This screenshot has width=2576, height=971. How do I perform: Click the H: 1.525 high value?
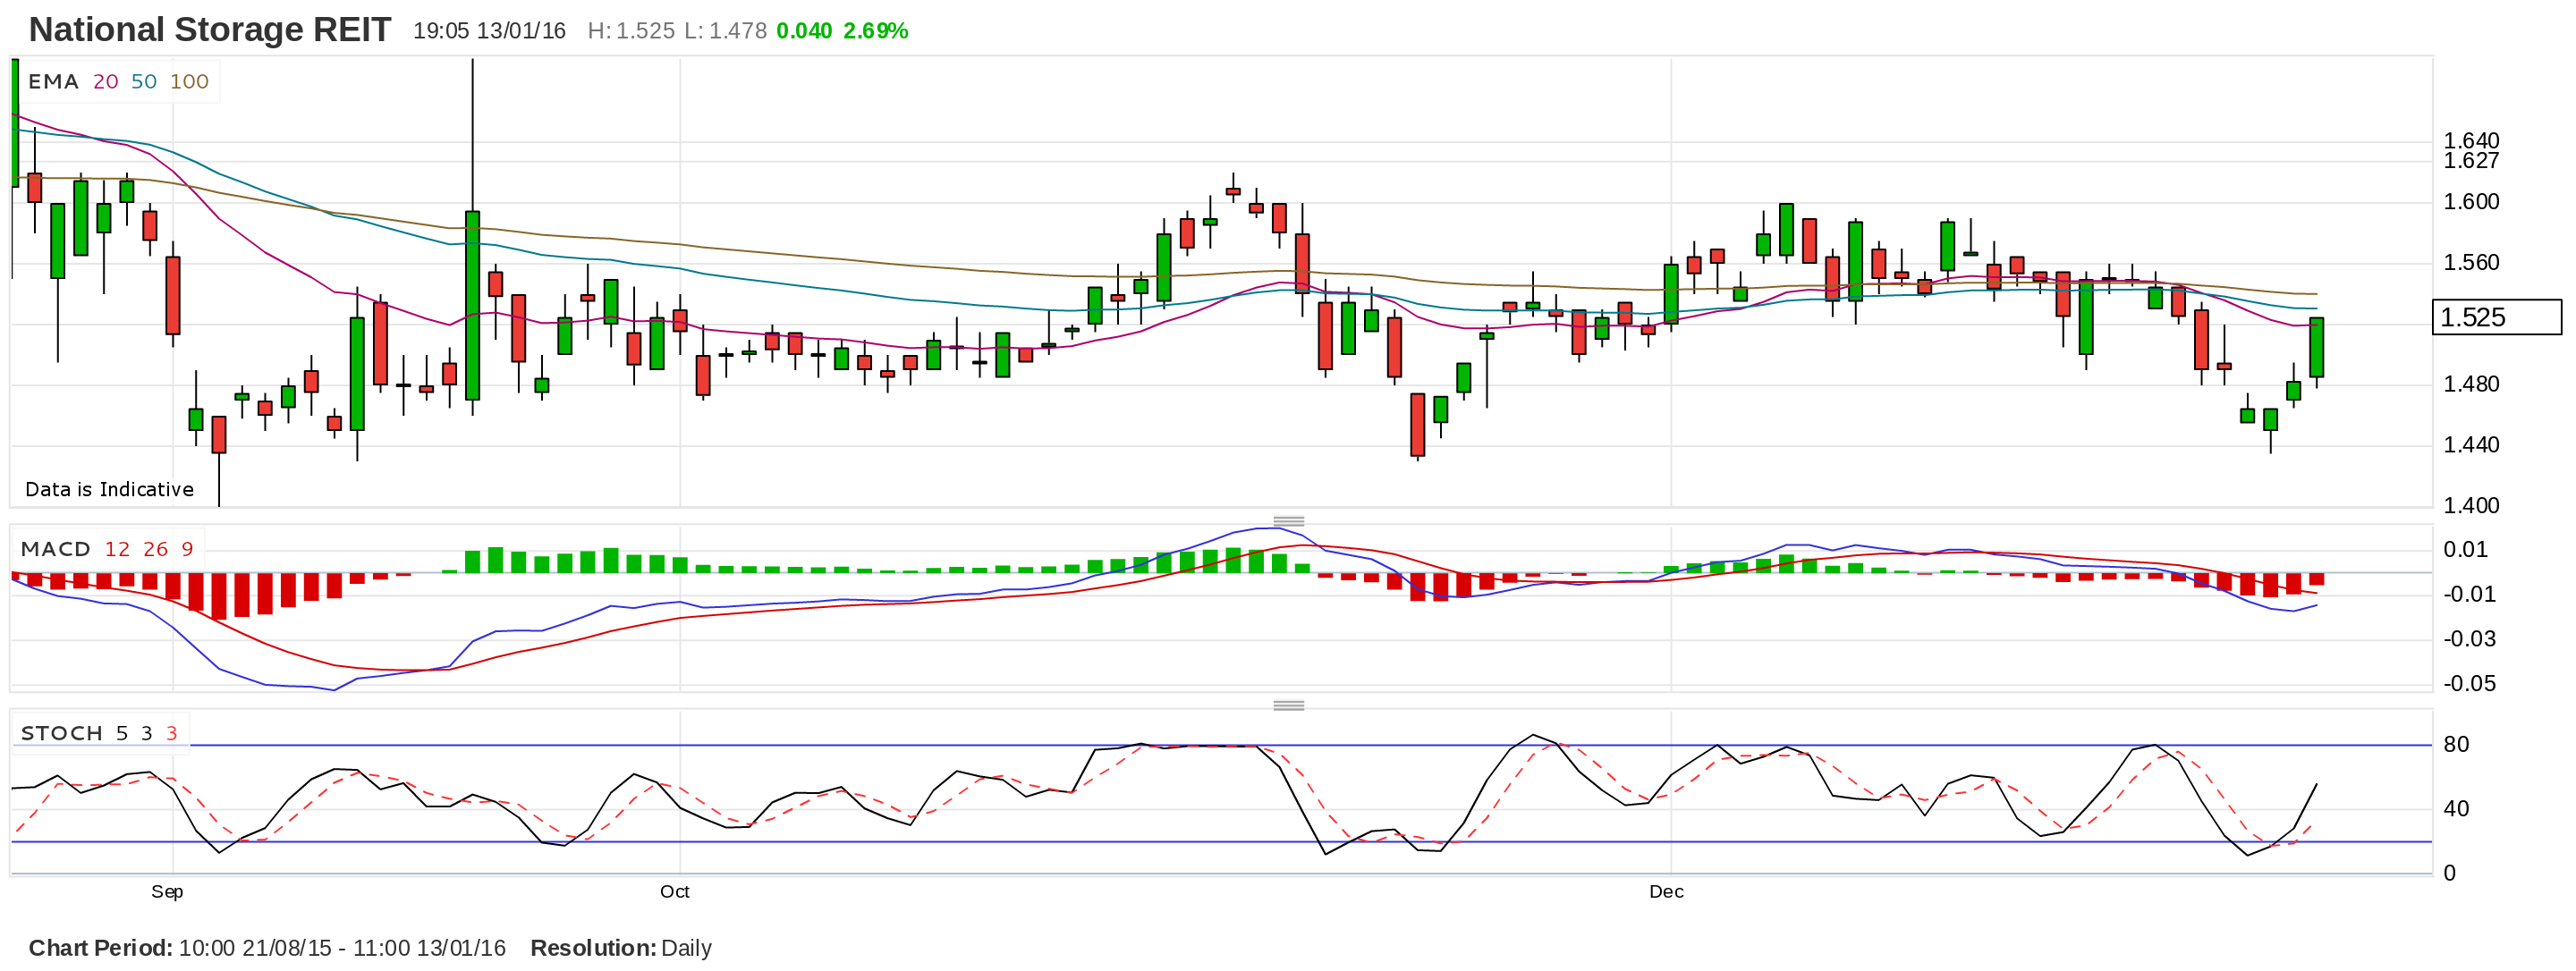(631, 31)
